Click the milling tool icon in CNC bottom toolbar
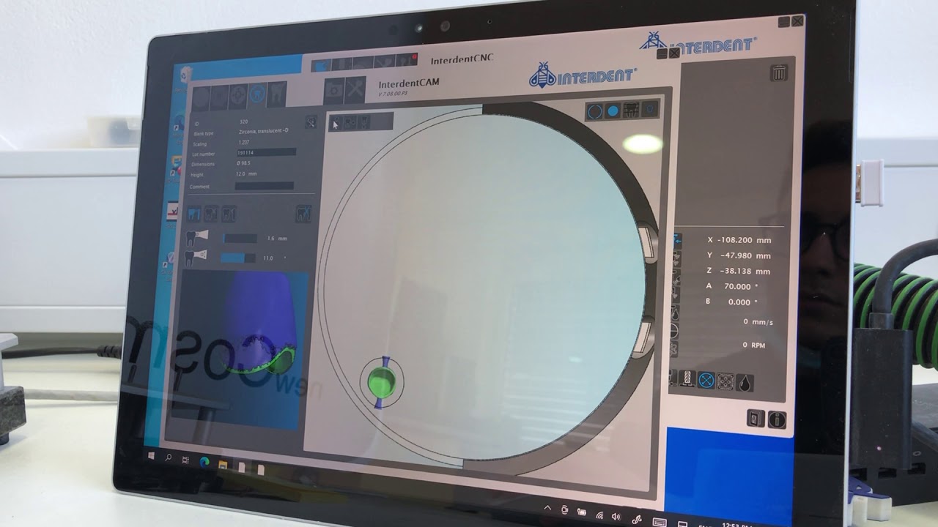The height and width of the screenshot is (527, 938). 688,378
